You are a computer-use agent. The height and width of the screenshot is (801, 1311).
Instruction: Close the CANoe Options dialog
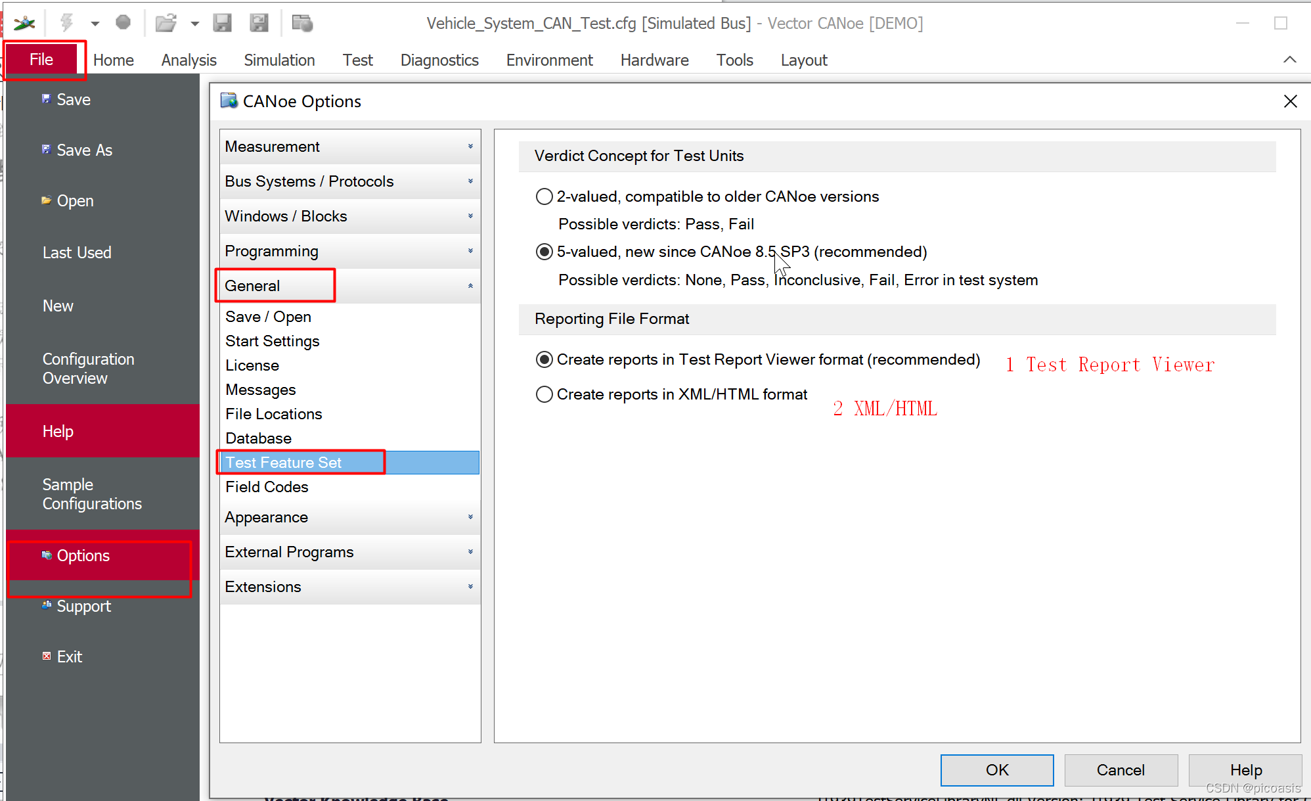coord(1290,101)
